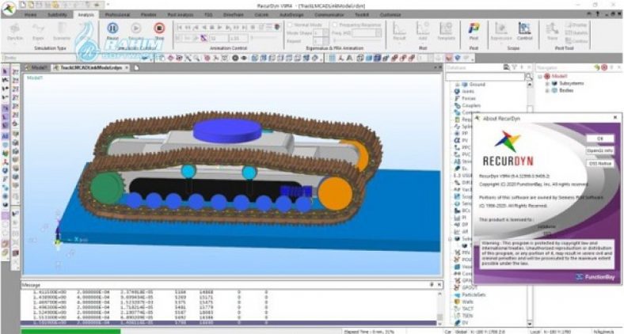
Task: Expand the Ground item in Database tree
Action: point(458,85)
